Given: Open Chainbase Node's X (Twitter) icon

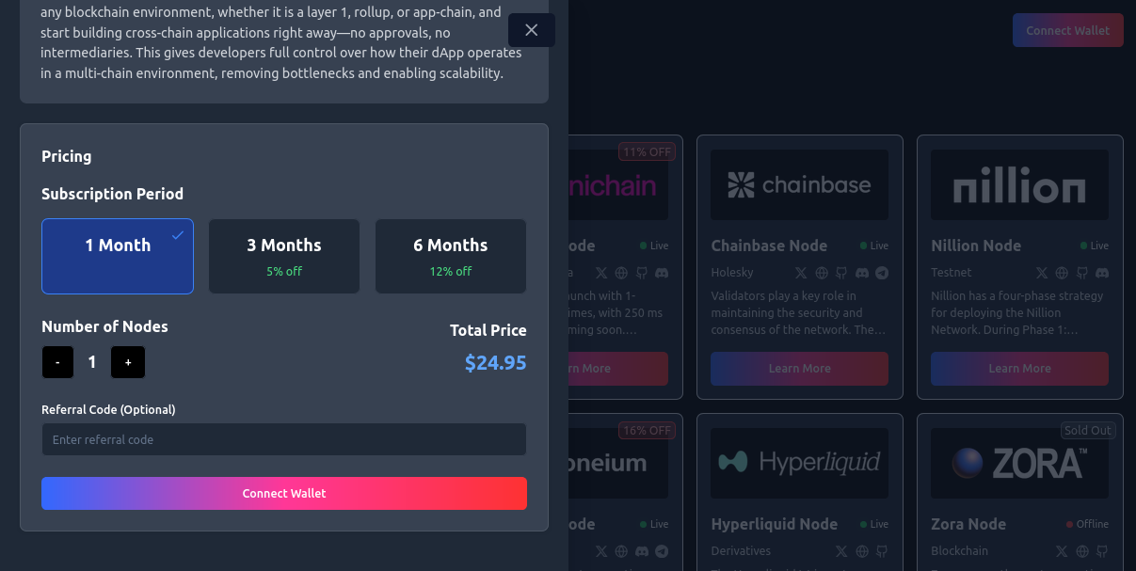Looking at the screenshot, I should 801,273.
